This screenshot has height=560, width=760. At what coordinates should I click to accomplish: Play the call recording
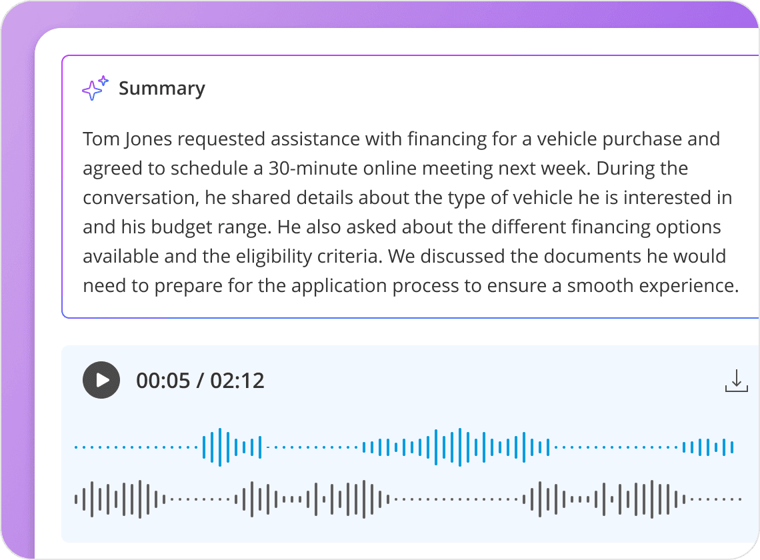pyautogui.click(x=101, y=380)
